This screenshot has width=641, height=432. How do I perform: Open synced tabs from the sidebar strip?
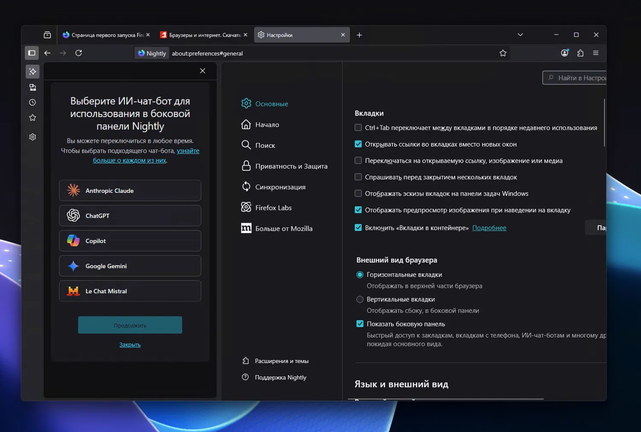pos(32,87)
